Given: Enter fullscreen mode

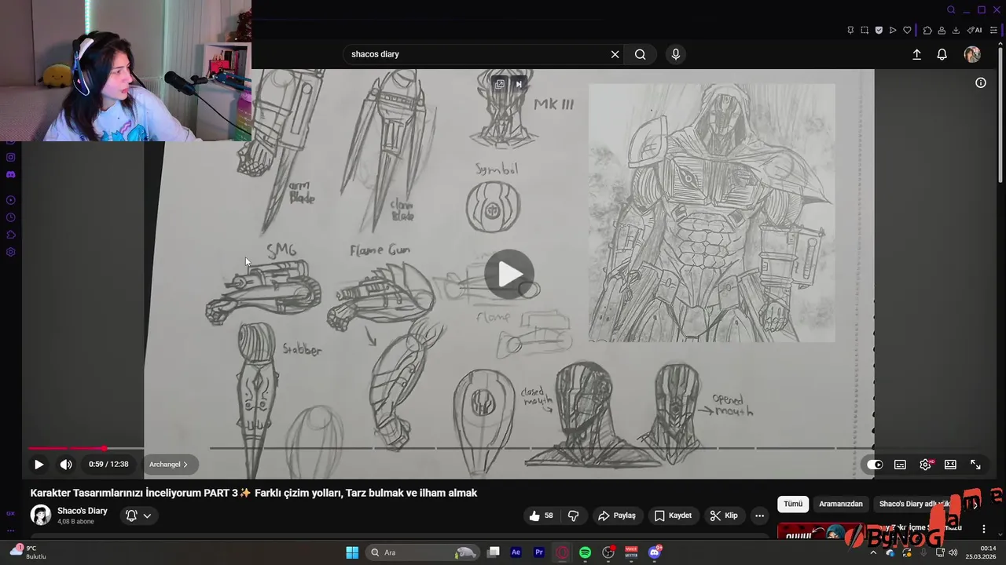Looking at the screenshot, I should 975,465.
